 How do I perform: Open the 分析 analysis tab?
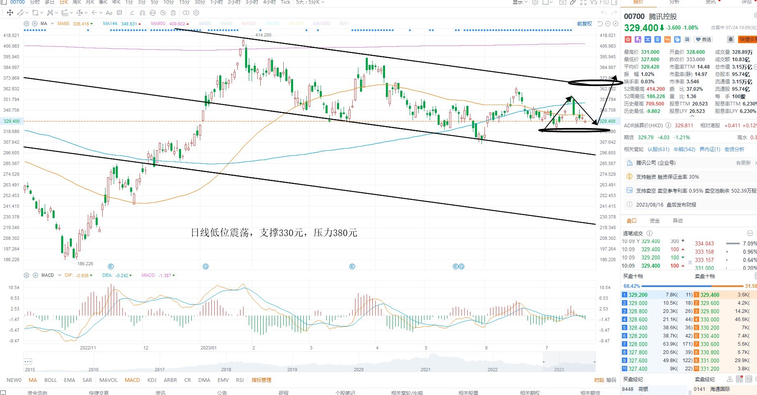coord(674,2)
